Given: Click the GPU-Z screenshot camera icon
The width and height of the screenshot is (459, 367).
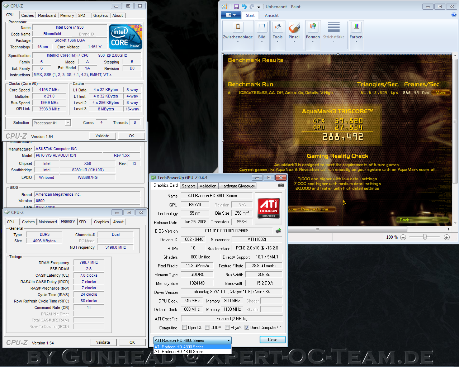Looking at the screenshot, I should coord(281,185).
